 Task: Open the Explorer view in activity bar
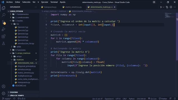4,8
